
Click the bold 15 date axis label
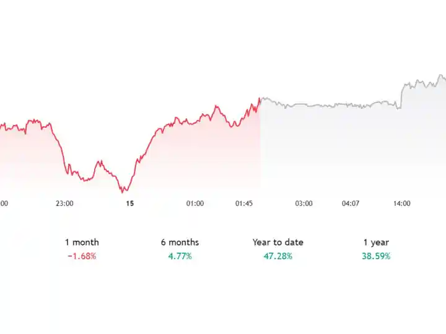pyautogui.click(x=129, y=203)
